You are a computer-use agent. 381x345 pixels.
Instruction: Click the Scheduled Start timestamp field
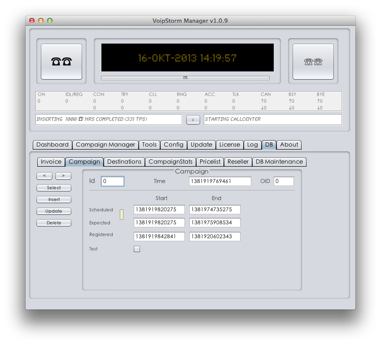[159, 210]
